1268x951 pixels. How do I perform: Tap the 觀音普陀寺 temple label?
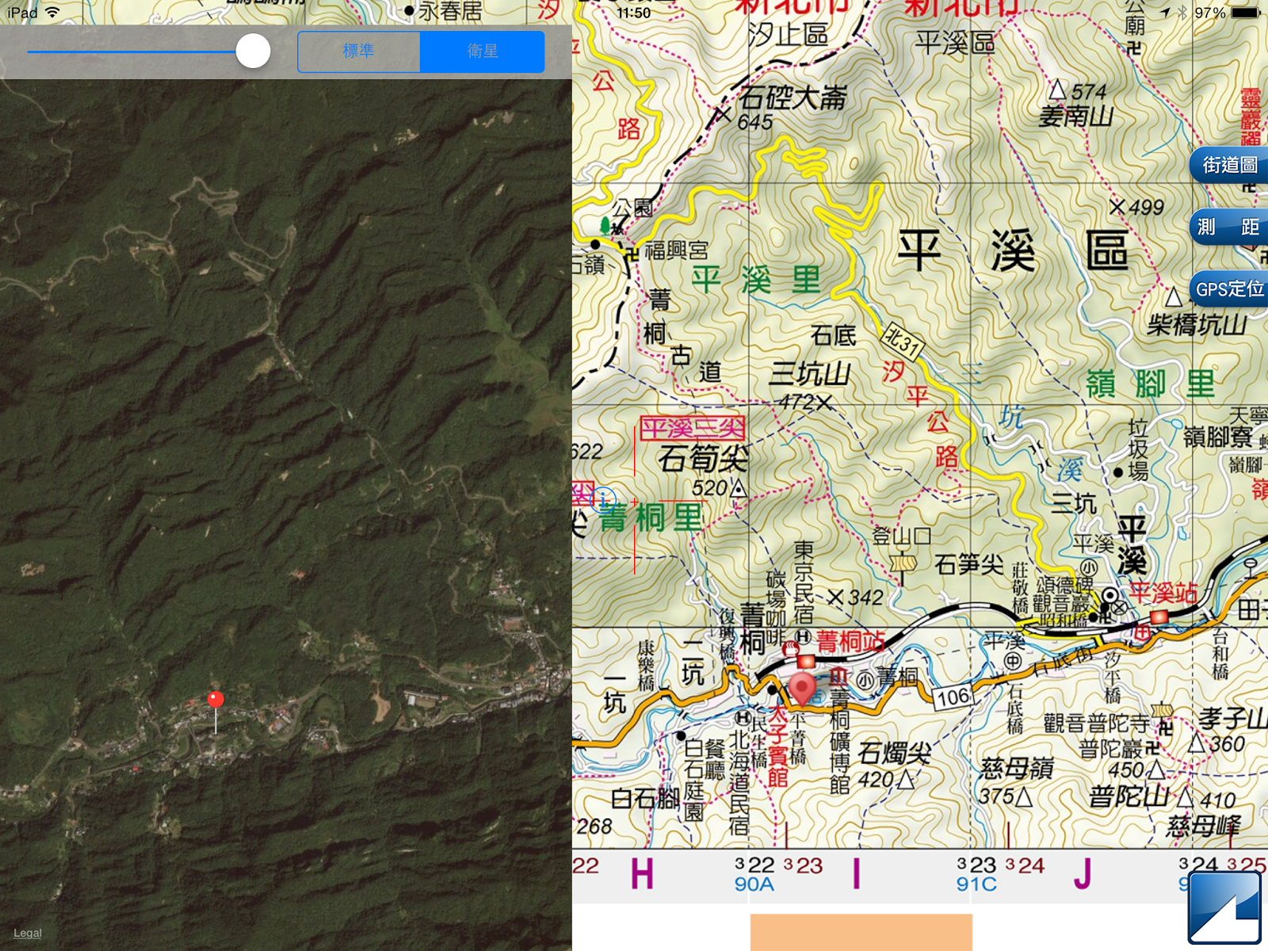pyautogui.click(x=1096, y=723)
